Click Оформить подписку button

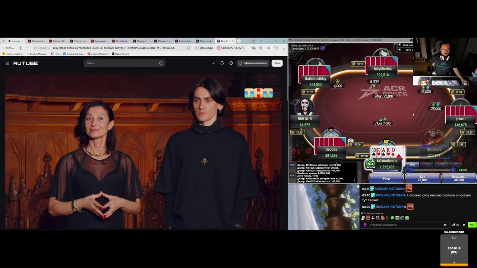point(253,63)
